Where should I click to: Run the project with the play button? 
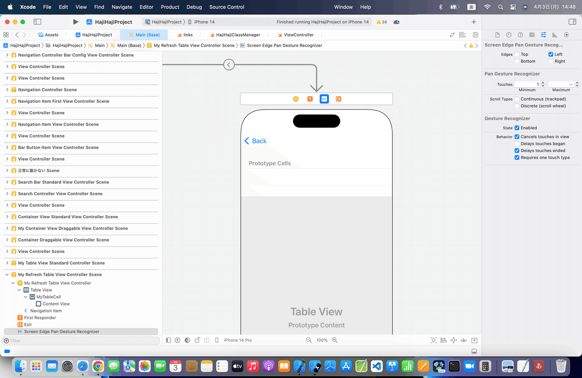75,22
